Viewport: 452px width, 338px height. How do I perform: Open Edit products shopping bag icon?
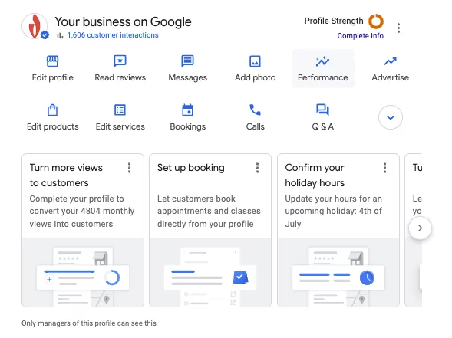(52, 110)
